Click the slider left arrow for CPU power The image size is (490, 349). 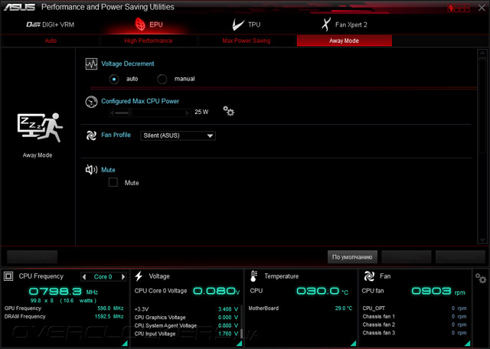tap(112, 113)
